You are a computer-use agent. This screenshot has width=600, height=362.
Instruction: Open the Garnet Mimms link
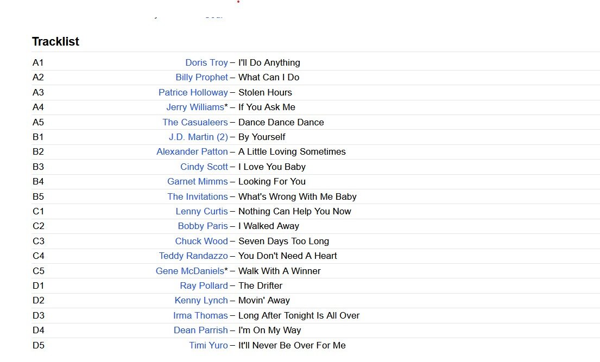(x=198, y=181)
